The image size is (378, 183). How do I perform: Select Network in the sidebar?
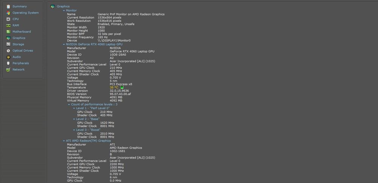[x=19, y=69]
